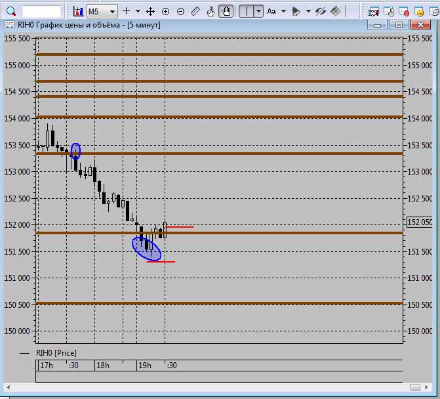This screenshot has width=440, height=399.
Task: Click the upper red line near 152 000
Action: point(180,226)
